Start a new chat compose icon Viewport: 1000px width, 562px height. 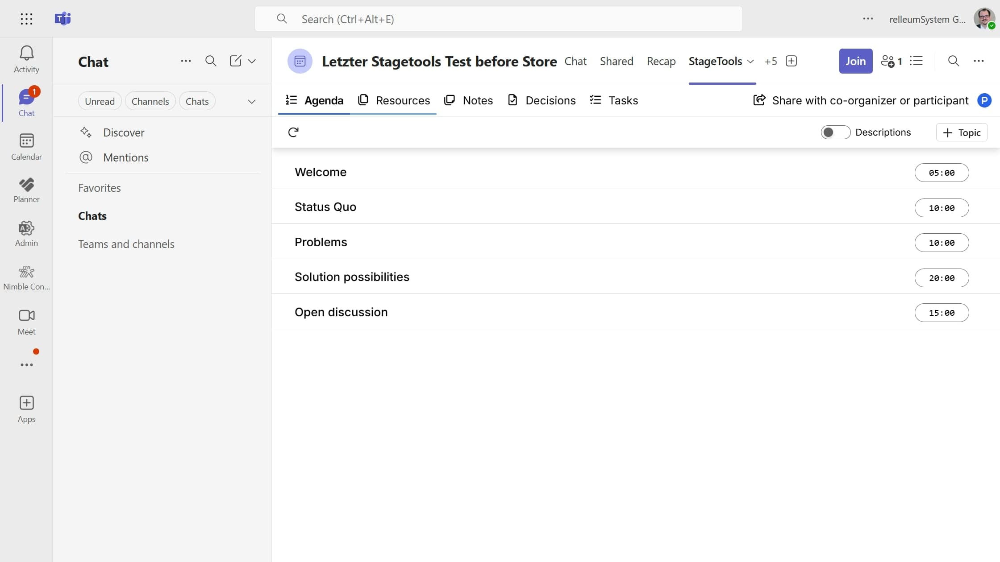coord(235,61)
